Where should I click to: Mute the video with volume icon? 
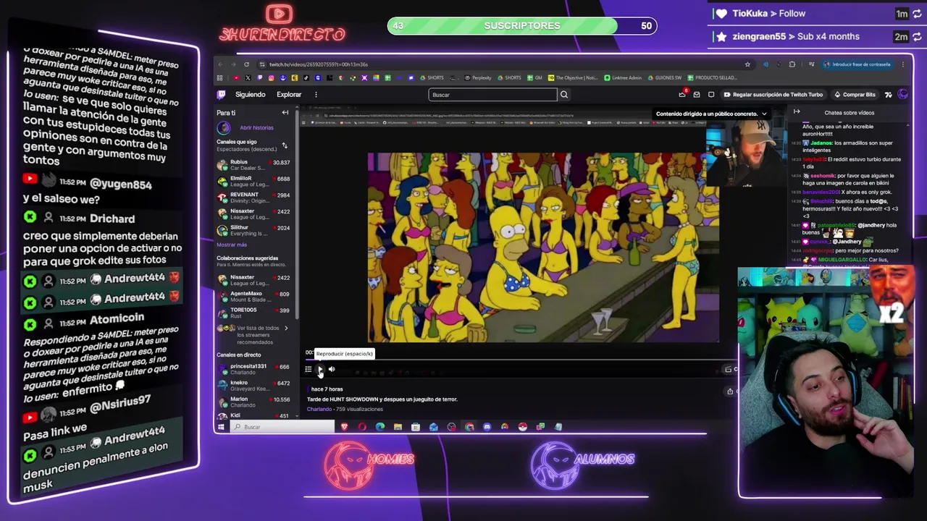coord(332,369)
